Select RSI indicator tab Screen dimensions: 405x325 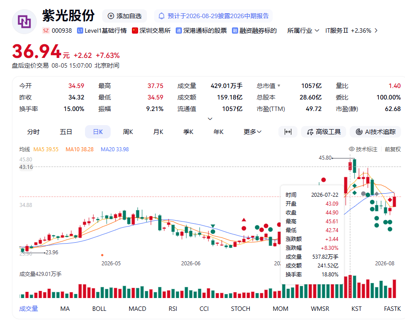pyautogui.click(x=173, y=309)
